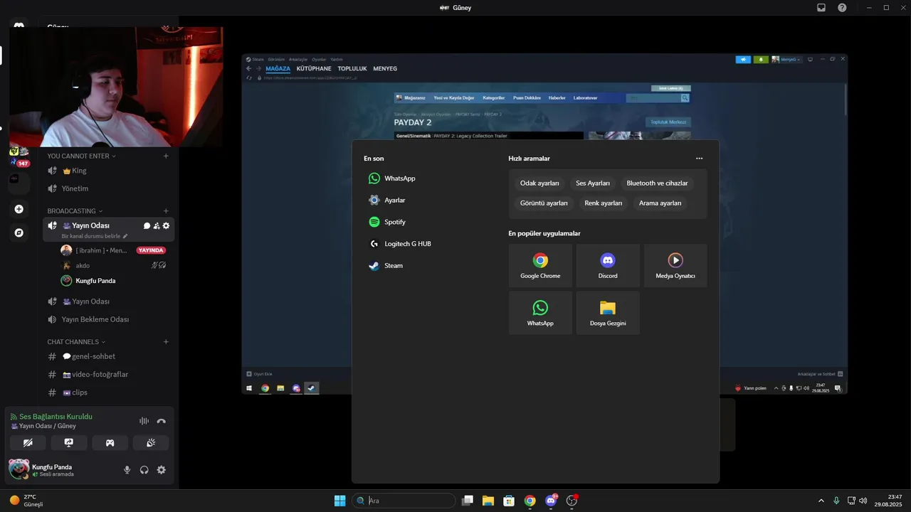Join the Yönetim voice channel
Screen dimensions: 911x512
pyautogui.click(x=107, y=188)
